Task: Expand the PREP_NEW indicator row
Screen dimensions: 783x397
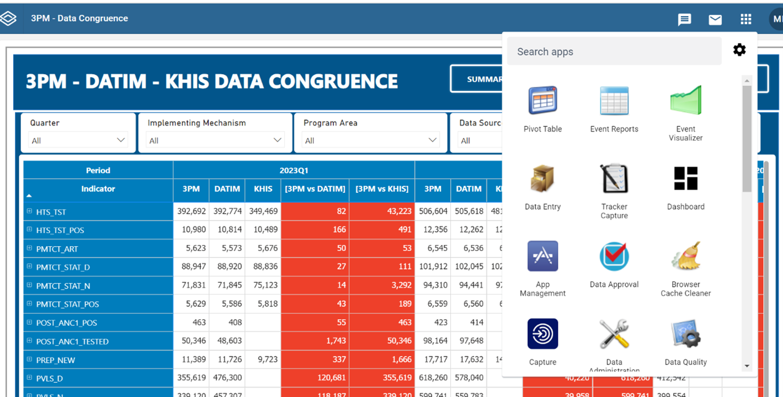Action: click(x=29, y=360)
